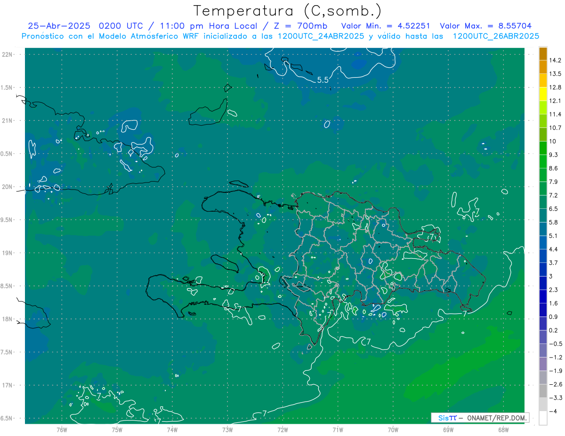Click the '76W' longitude axis label

point(62,429)
